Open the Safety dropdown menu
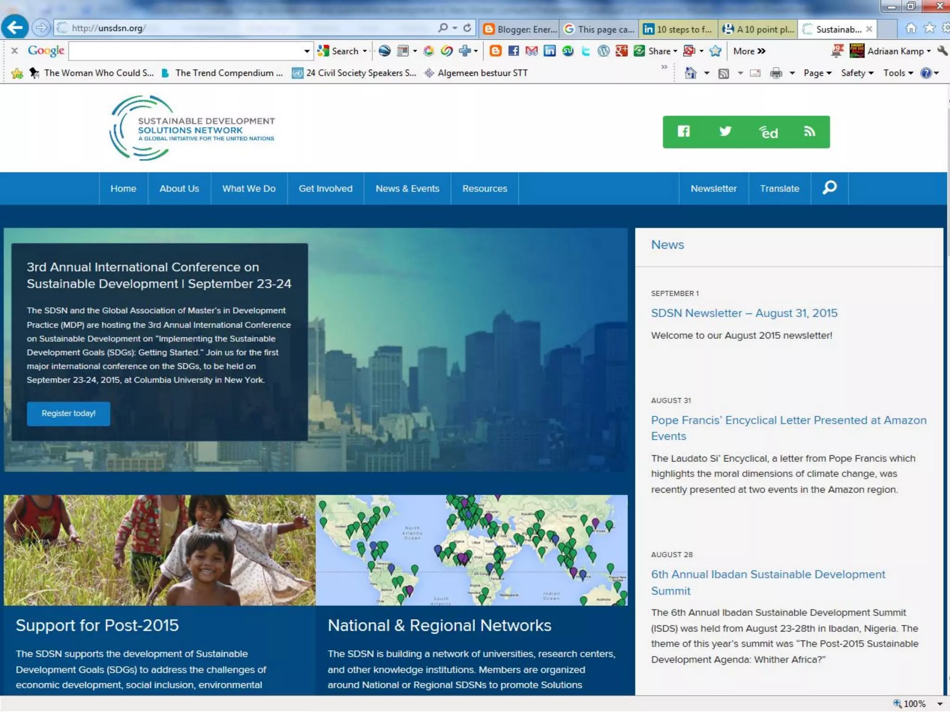 point(857,73)
